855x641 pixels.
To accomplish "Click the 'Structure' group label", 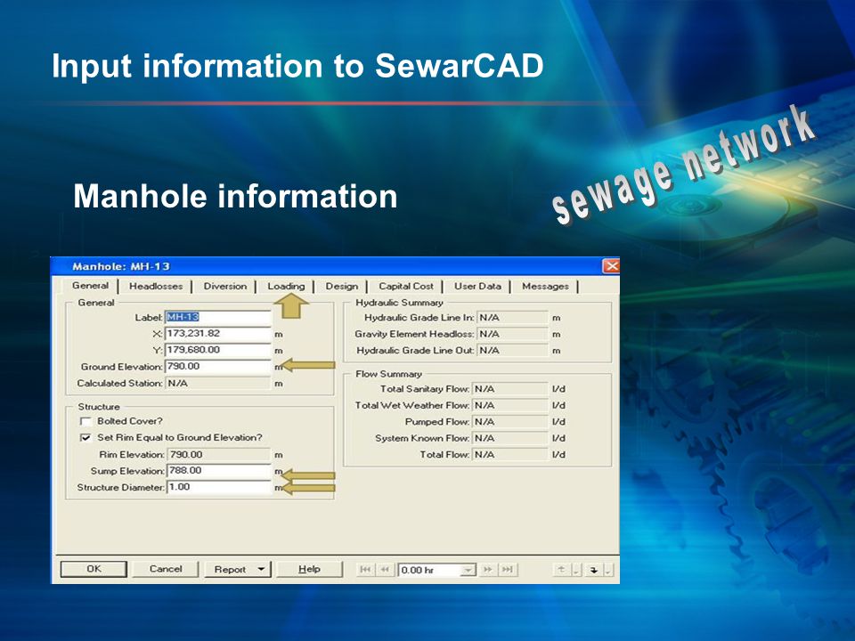I will pos(99,407).
